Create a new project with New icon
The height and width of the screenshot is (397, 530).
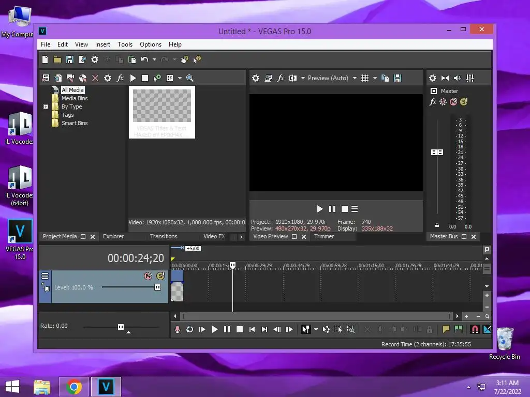[45, 60]
